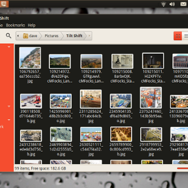Select image 2469903894_1d2d2555b5_o.jpg
This screenshot has height=188, width=188.
[61, 134]
